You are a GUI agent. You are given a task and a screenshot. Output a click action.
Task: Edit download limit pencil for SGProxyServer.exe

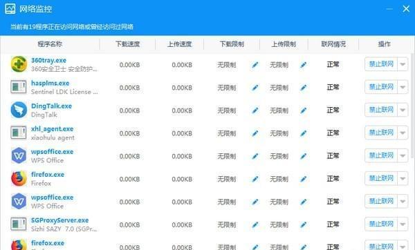[x=255, y=224]
